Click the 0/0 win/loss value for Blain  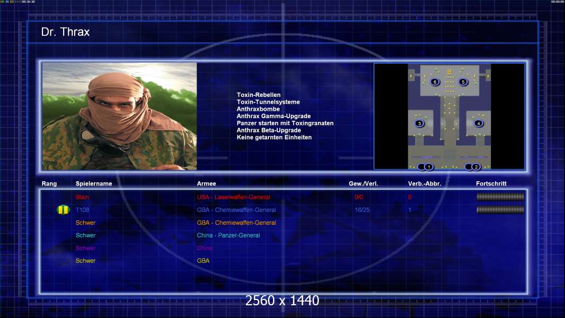click(x=359, y=197)
